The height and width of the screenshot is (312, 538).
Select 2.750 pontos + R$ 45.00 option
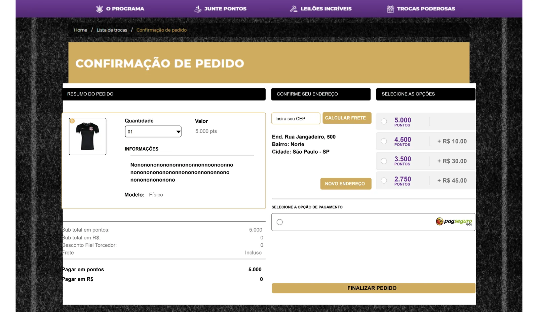[384, 181]
